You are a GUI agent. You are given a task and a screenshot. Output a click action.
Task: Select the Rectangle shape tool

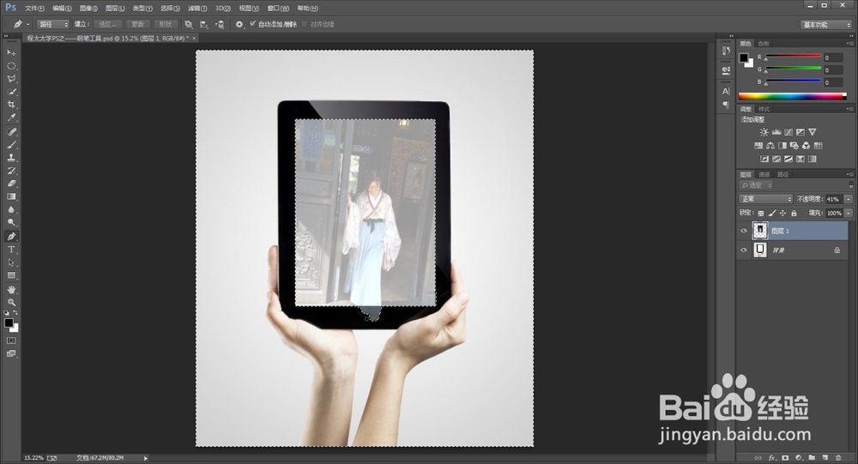point(11,276)
